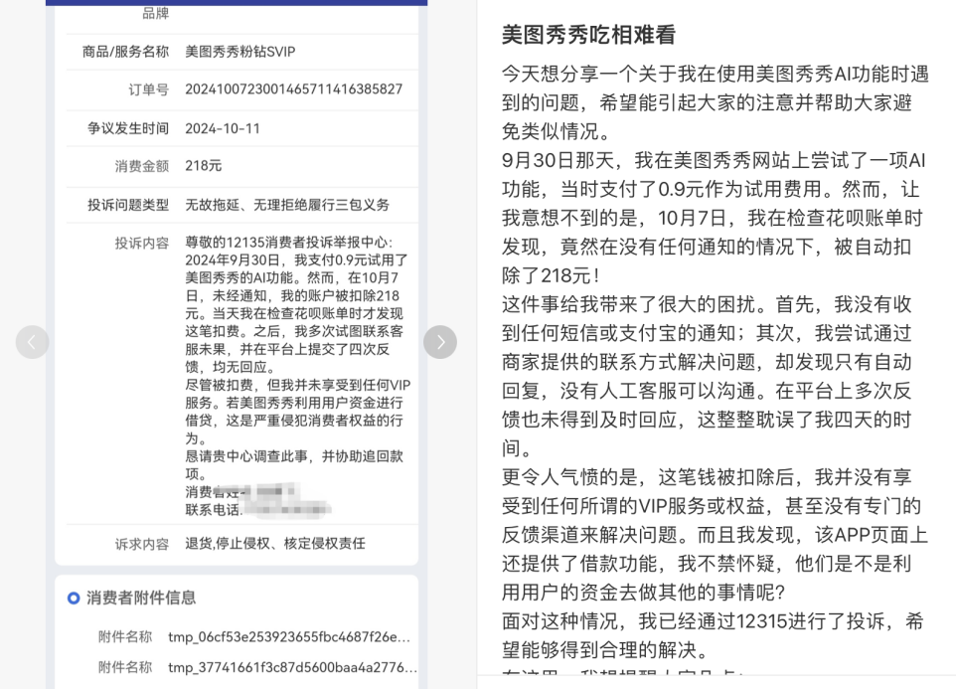The image size is (956, 689).
Task: Click the complaint type 无故拖延、无理拒绝履行三包义务
Action: [x=290, y=204]
